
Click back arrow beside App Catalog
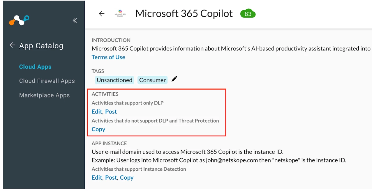point(12,45)
